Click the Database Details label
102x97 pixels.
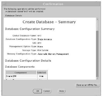pyautogui.click(x=14, y=15)
